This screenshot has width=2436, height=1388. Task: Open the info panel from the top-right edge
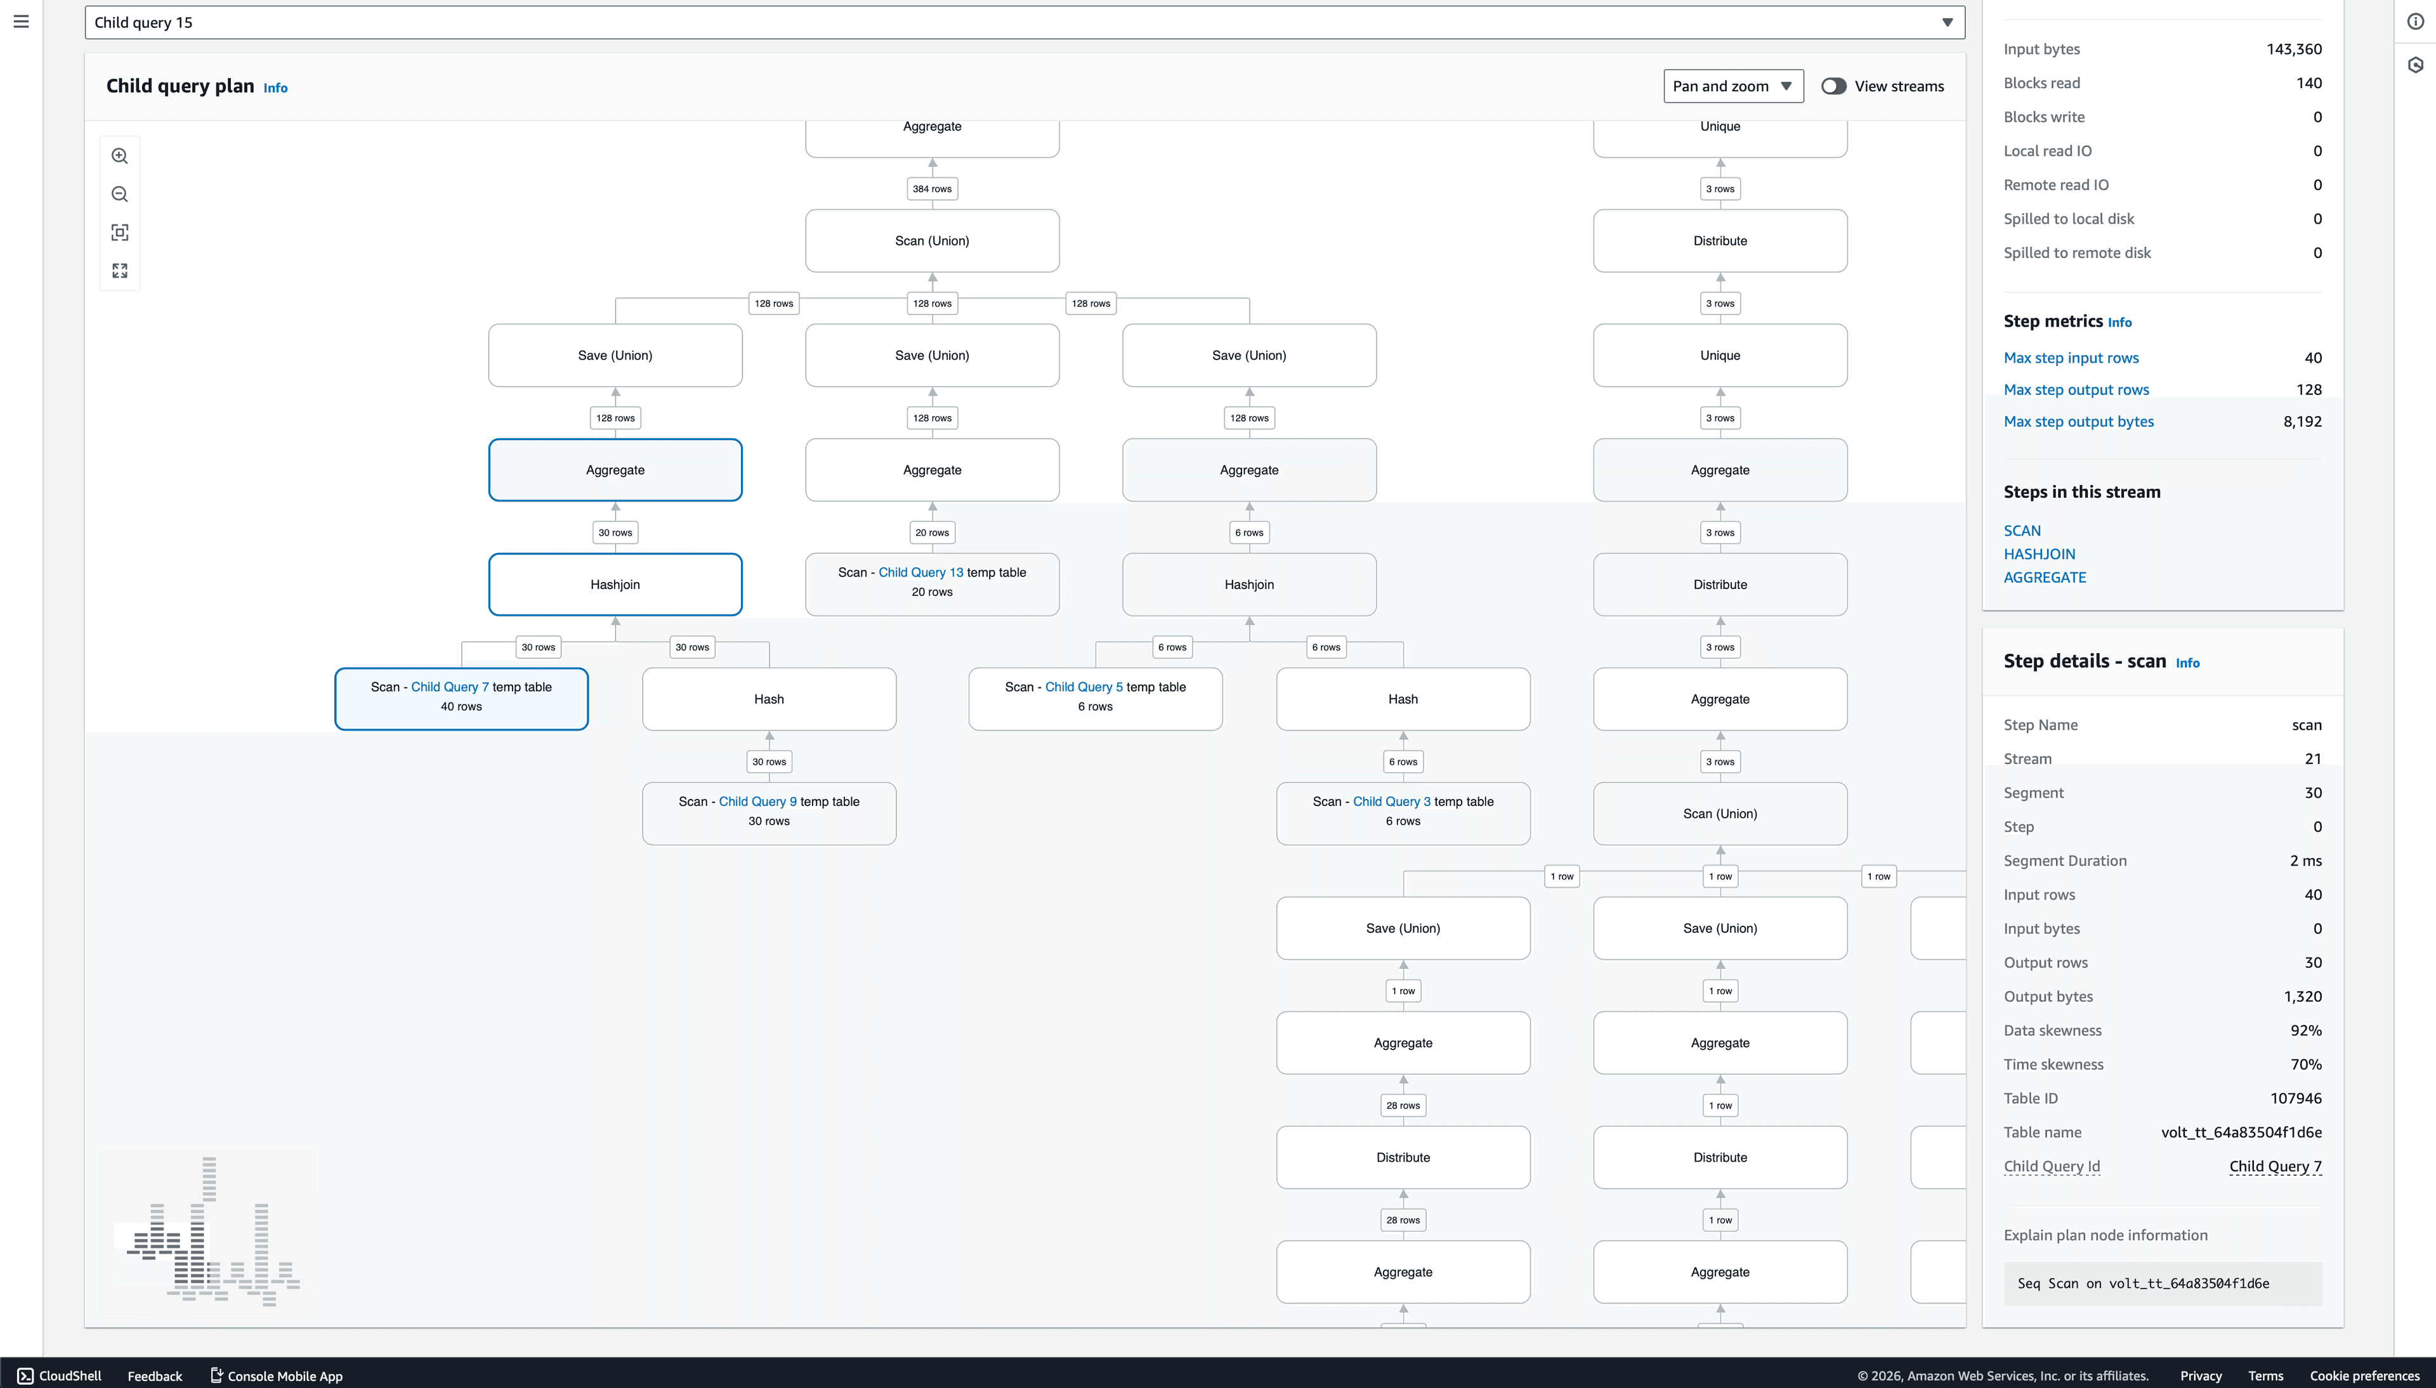2415,21
